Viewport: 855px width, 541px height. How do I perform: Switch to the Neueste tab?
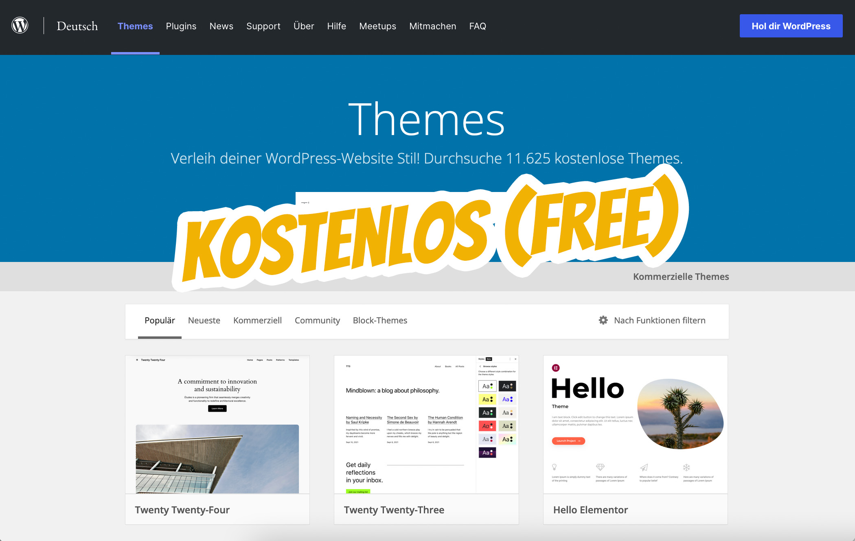[204, 321]
